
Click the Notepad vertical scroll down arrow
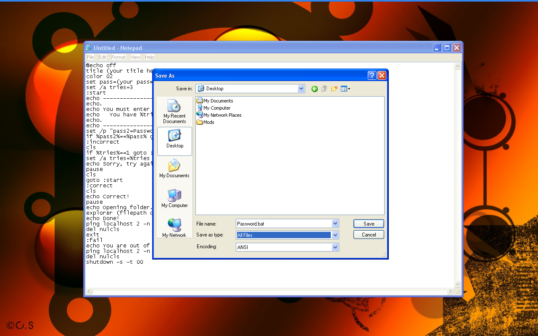point(458,284)
